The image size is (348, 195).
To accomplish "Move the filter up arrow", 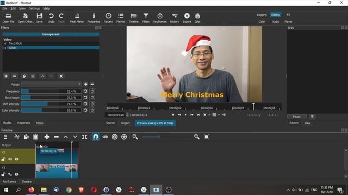I will point(42,76).
